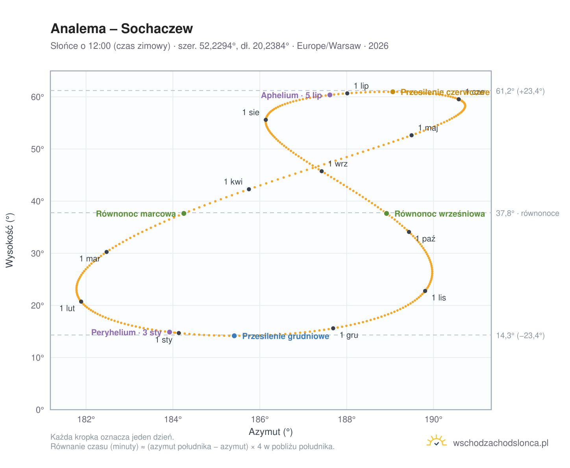This screenshot has width=570, height=468.
Task: Click the 37,8° równonoce reference label
Action: (x=527, y=214)
